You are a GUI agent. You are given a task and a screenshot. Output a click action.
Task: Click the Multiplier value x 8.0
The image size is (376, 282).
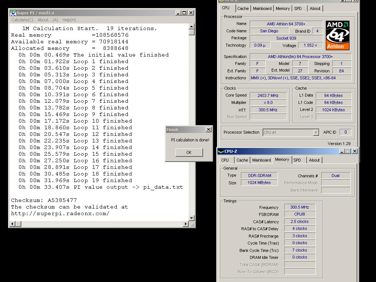click(268, 102)
